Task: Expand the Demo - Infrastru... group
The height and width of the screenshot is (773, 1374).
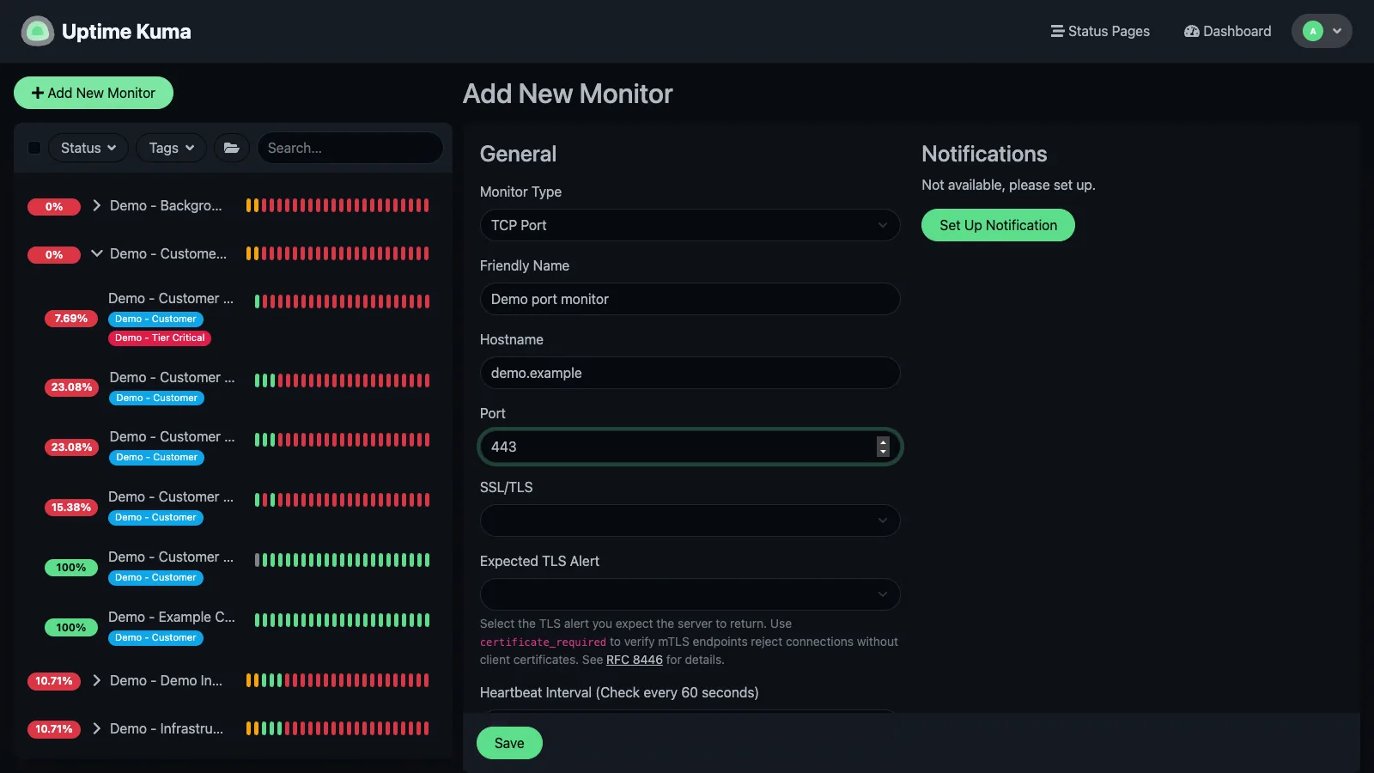Action: (x=96, y=728)
